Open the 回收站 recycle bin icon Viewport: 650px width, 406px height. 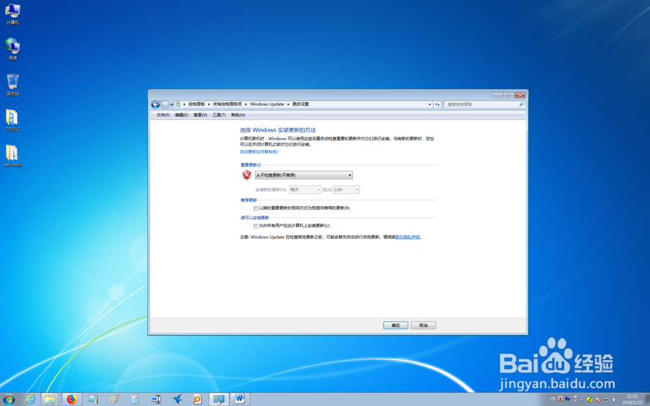tap(12, 84)
